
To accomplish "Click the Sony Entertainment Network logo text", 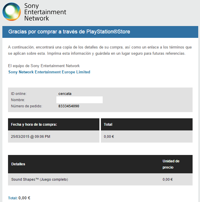I will point(45,12).
